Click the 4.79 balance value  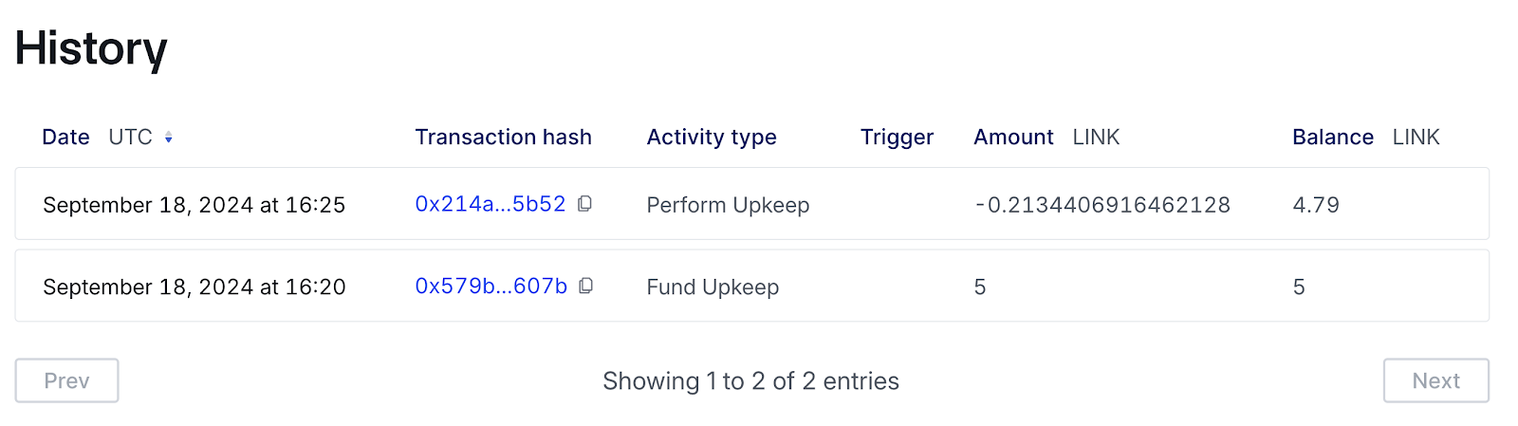1315,205
